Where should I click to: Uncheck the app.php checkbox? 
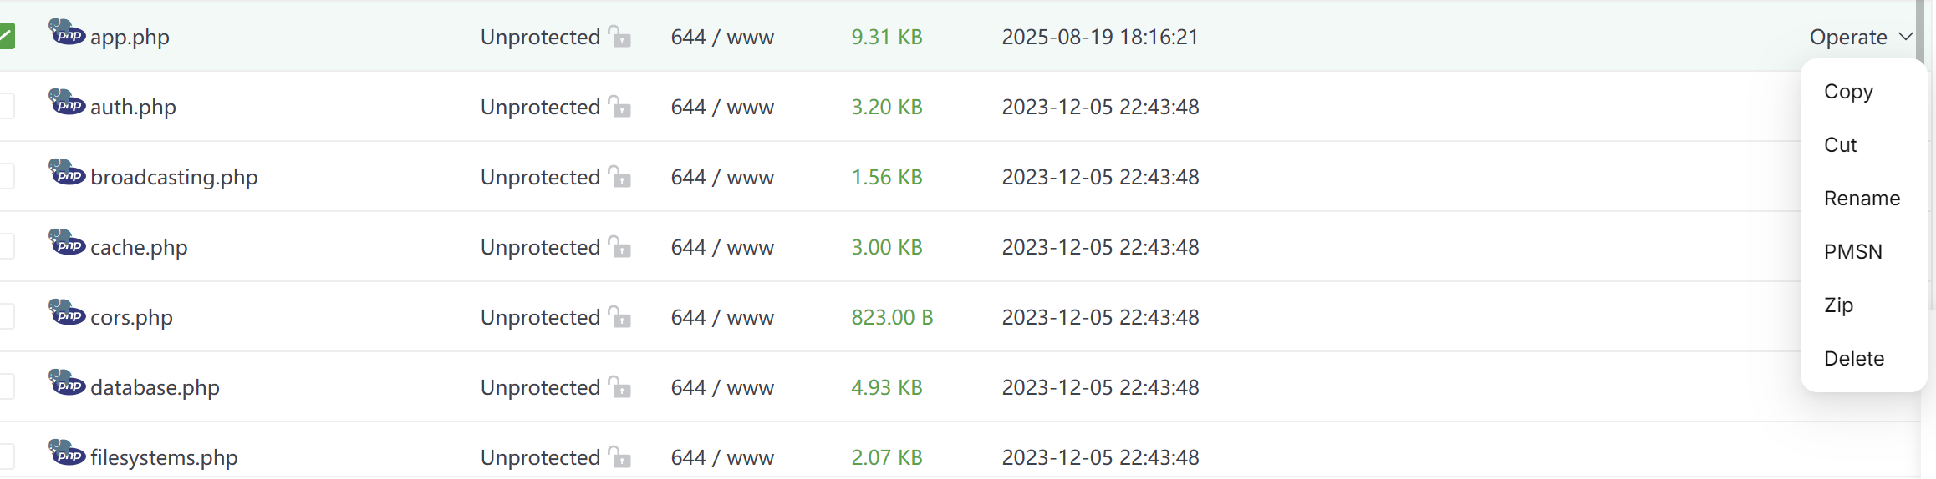pos(6,37)
